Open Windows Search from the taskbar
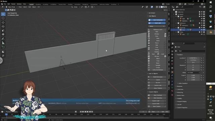Image resolution: width=215 pixels, height=121 pixels. tap(211, 7)
